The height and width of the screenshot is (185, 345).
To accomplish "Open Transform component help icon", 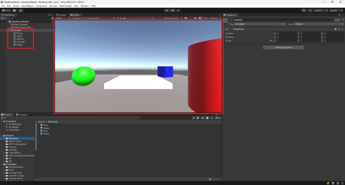I will [336, 29].
